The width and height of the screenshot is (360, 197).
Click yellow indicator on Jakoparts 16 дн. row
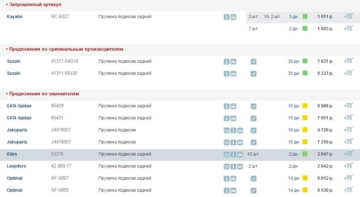[305, 130]
